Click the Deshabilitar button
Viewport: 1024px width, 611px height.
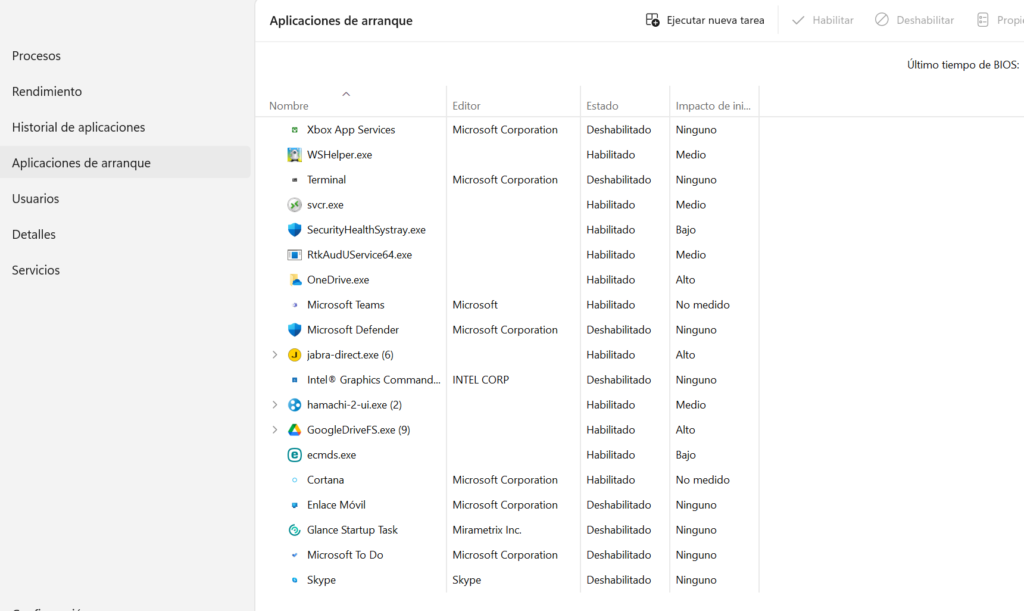pos(914,20)
